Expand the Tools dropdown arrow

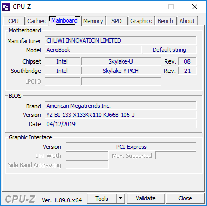[121, 198]
